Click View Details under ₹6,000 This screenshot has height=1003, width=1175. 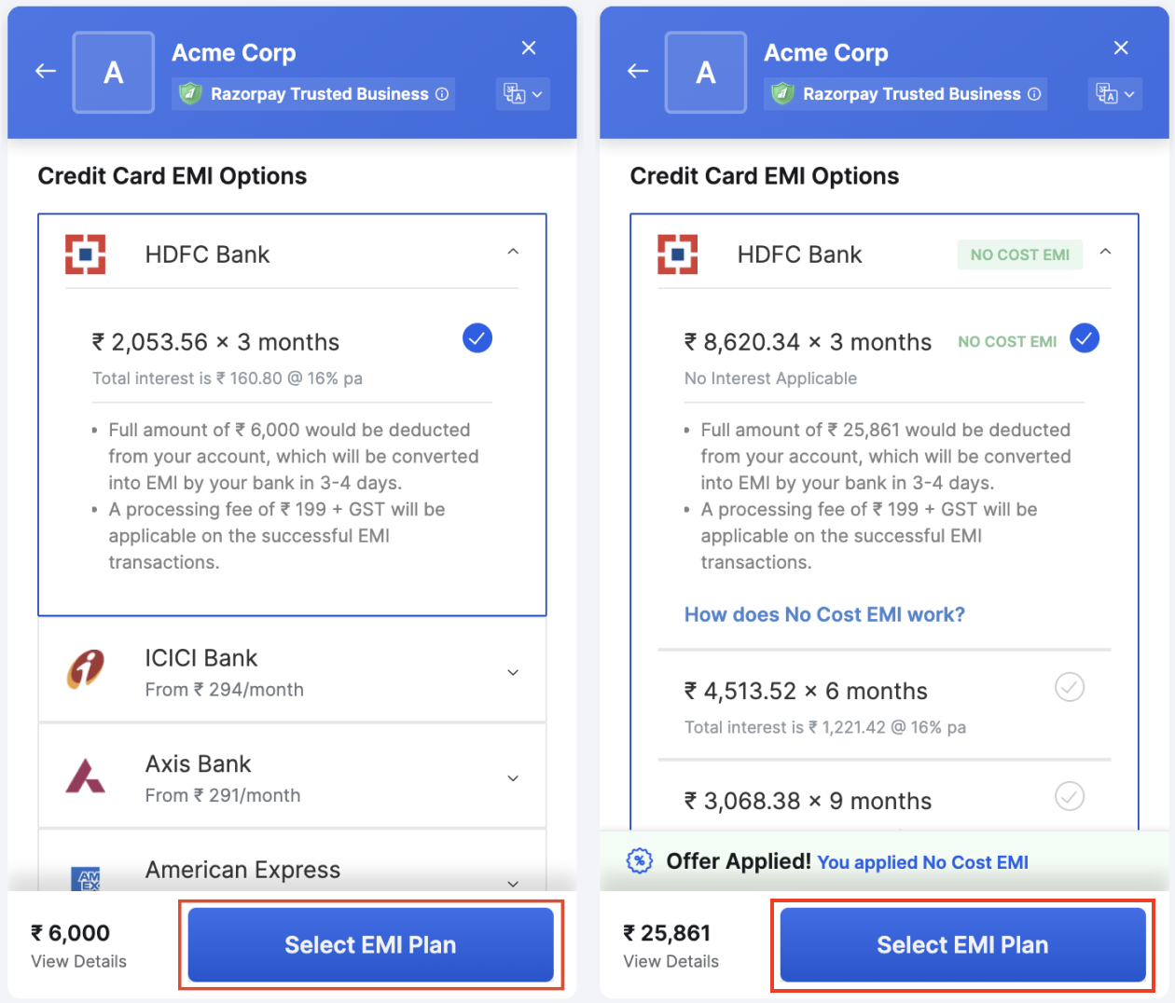[76, 961]
